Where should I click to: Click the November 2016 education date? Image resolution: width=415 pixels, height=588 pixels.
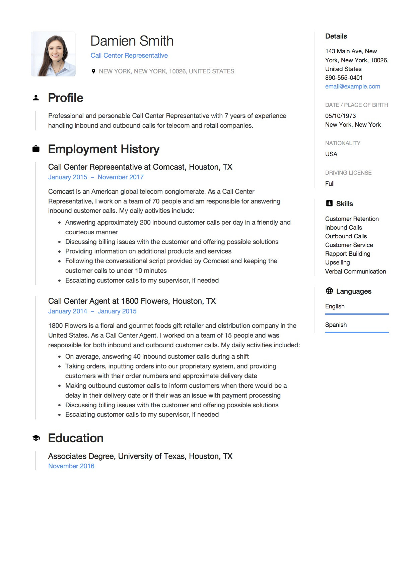pyautogui.click(x=71, y=466)
